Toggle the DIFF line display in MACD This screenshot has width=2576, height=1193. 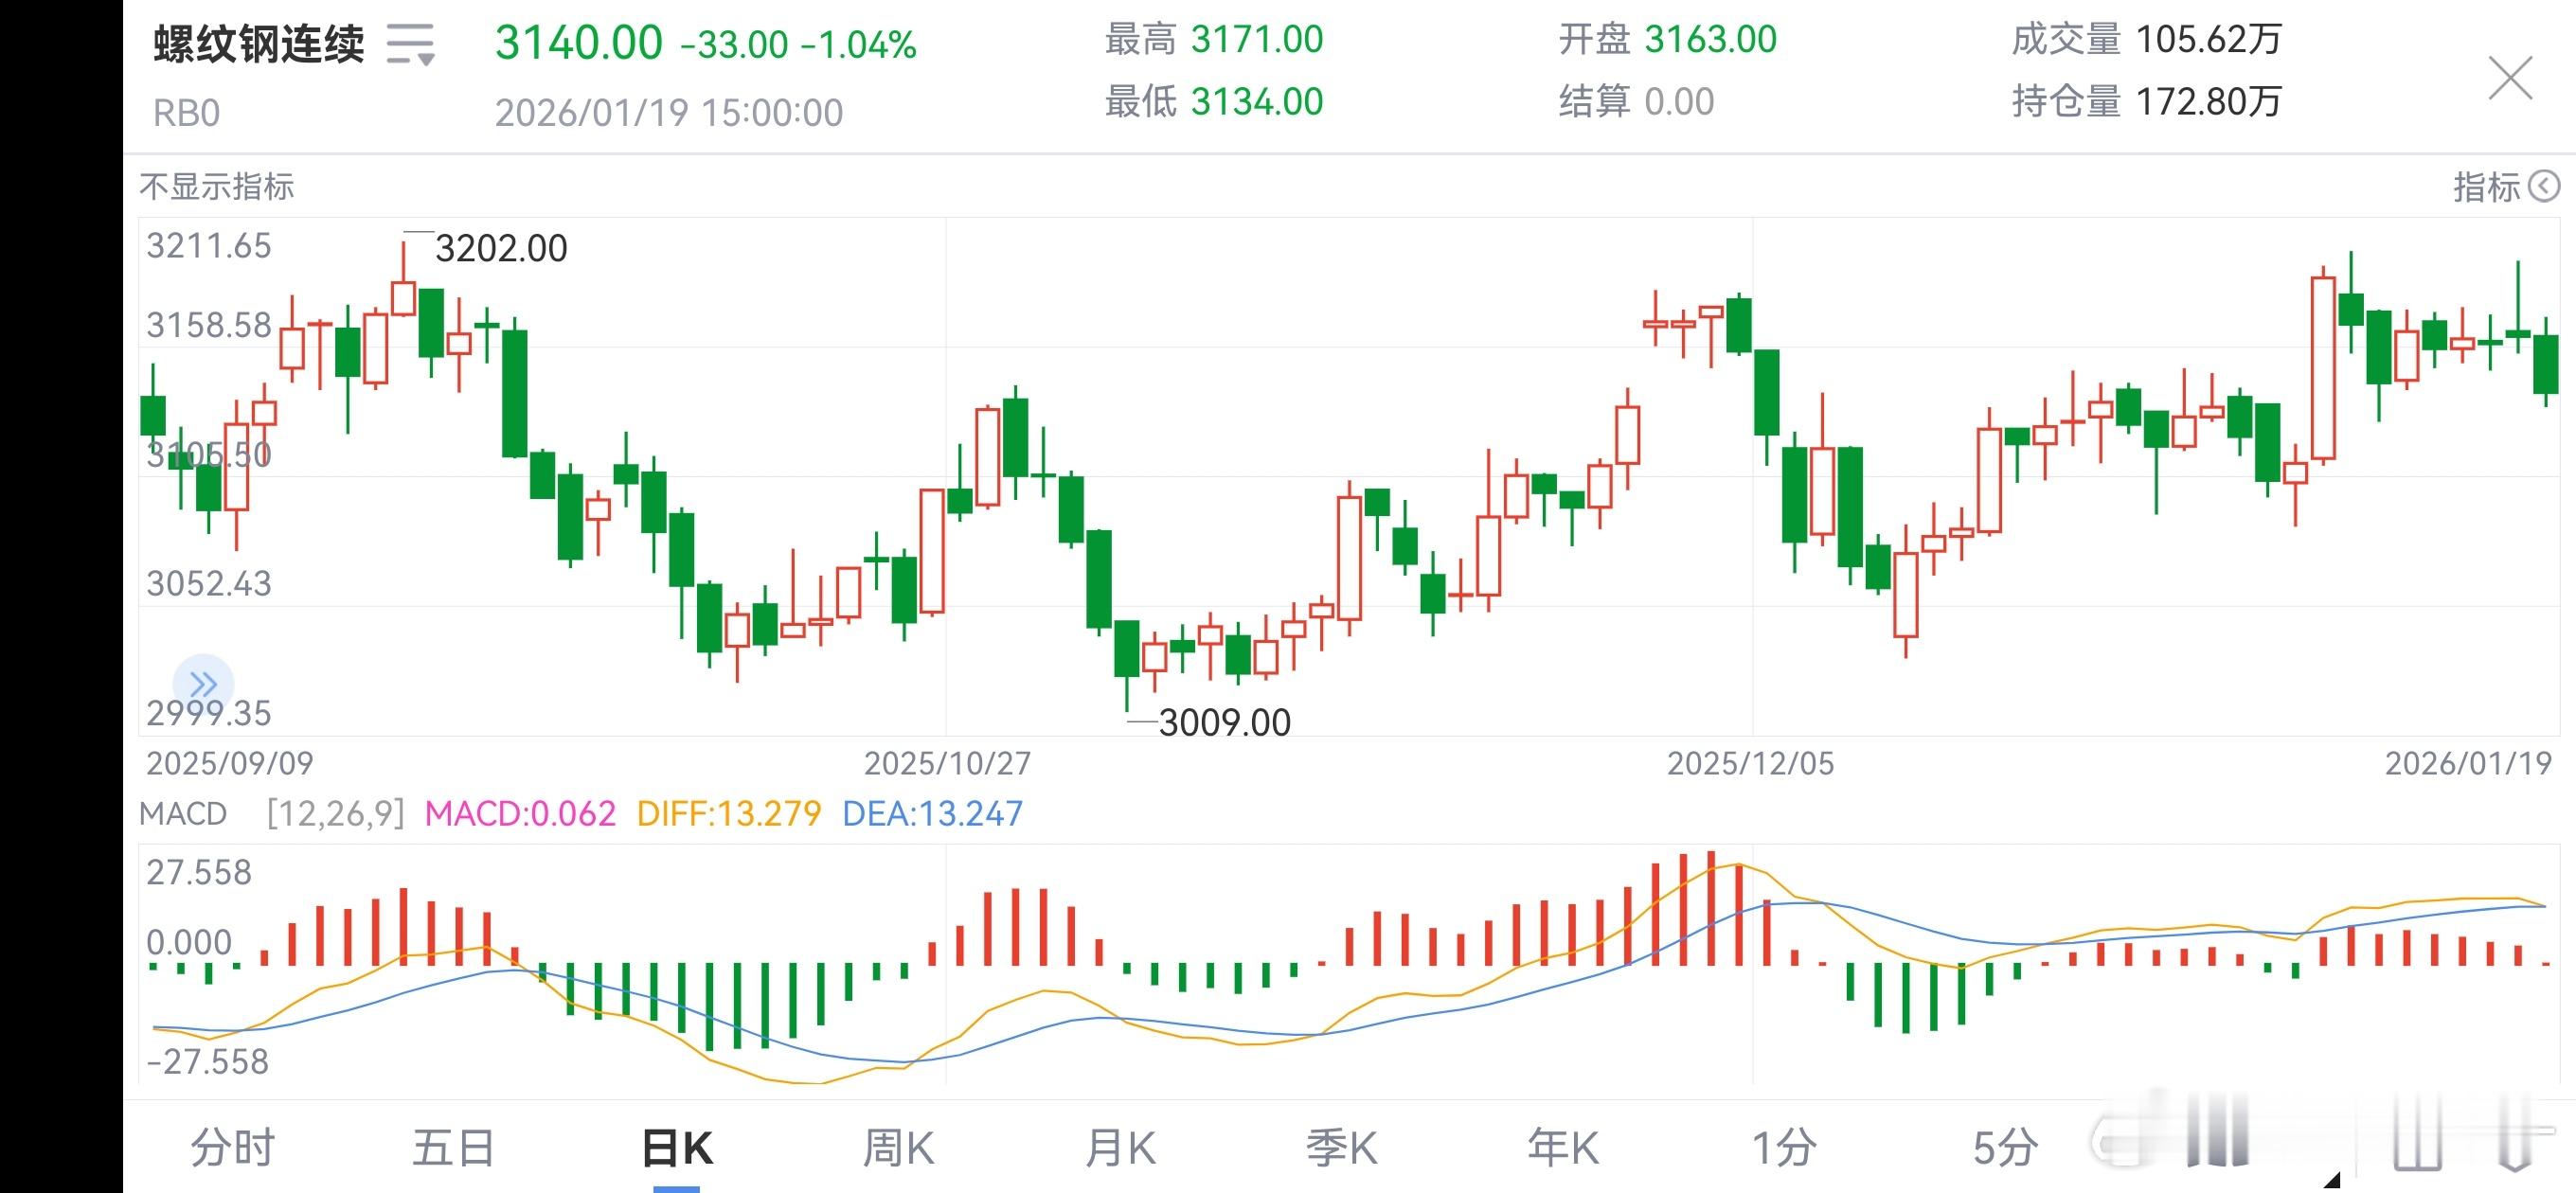tap(728, 815)
